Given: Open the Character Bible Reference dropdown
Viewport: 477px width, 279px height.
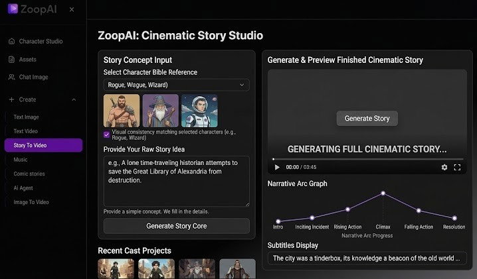Looking at the screenshot, I should tap(177, 85).
